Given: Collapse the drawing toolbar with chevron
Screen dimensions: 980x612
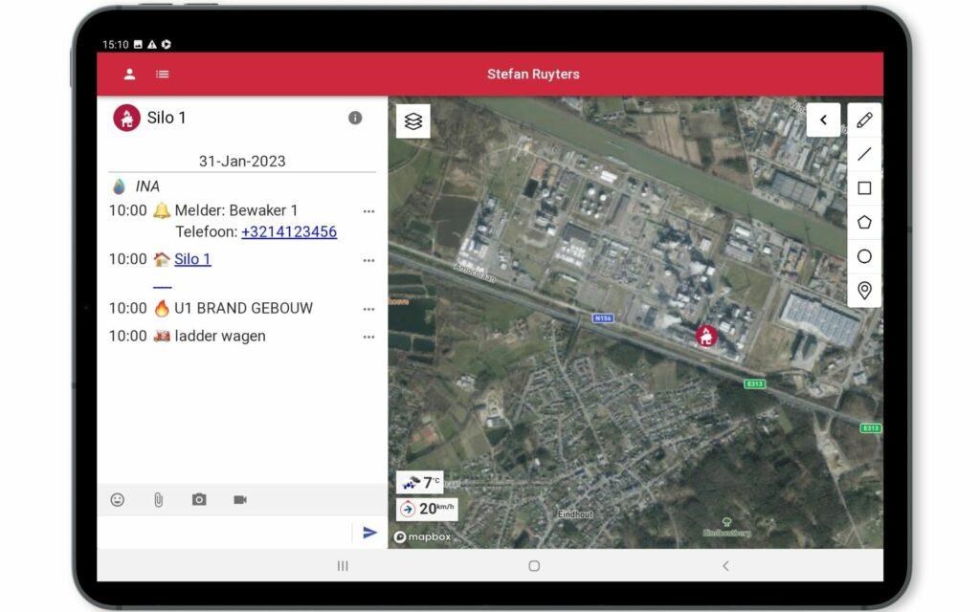Looking at the screenshot, I should pyautogui.click(x=823, y=120).
